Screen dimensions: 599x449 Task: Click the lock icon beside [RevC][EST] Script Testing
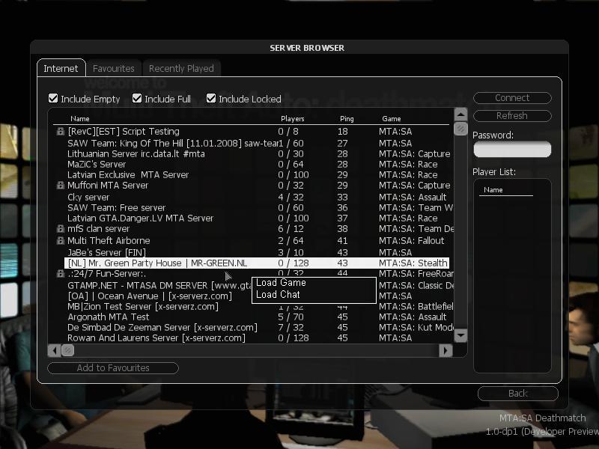tap(61, 132)
